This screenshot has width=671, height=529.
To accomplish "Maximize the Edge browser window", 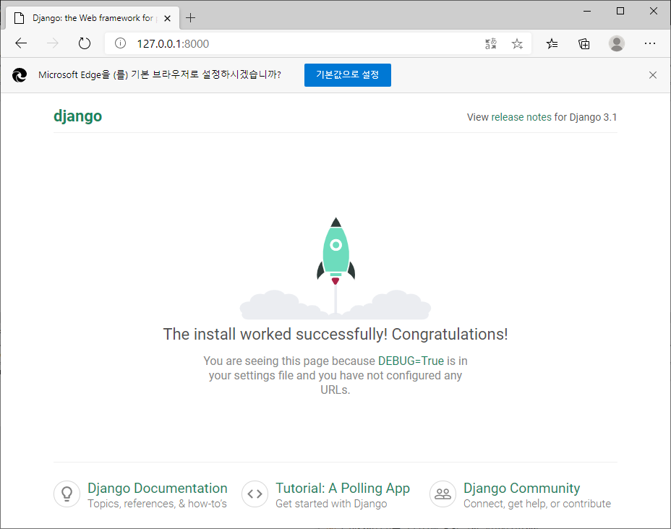I will pyautogui.click(x=620, y=11).
